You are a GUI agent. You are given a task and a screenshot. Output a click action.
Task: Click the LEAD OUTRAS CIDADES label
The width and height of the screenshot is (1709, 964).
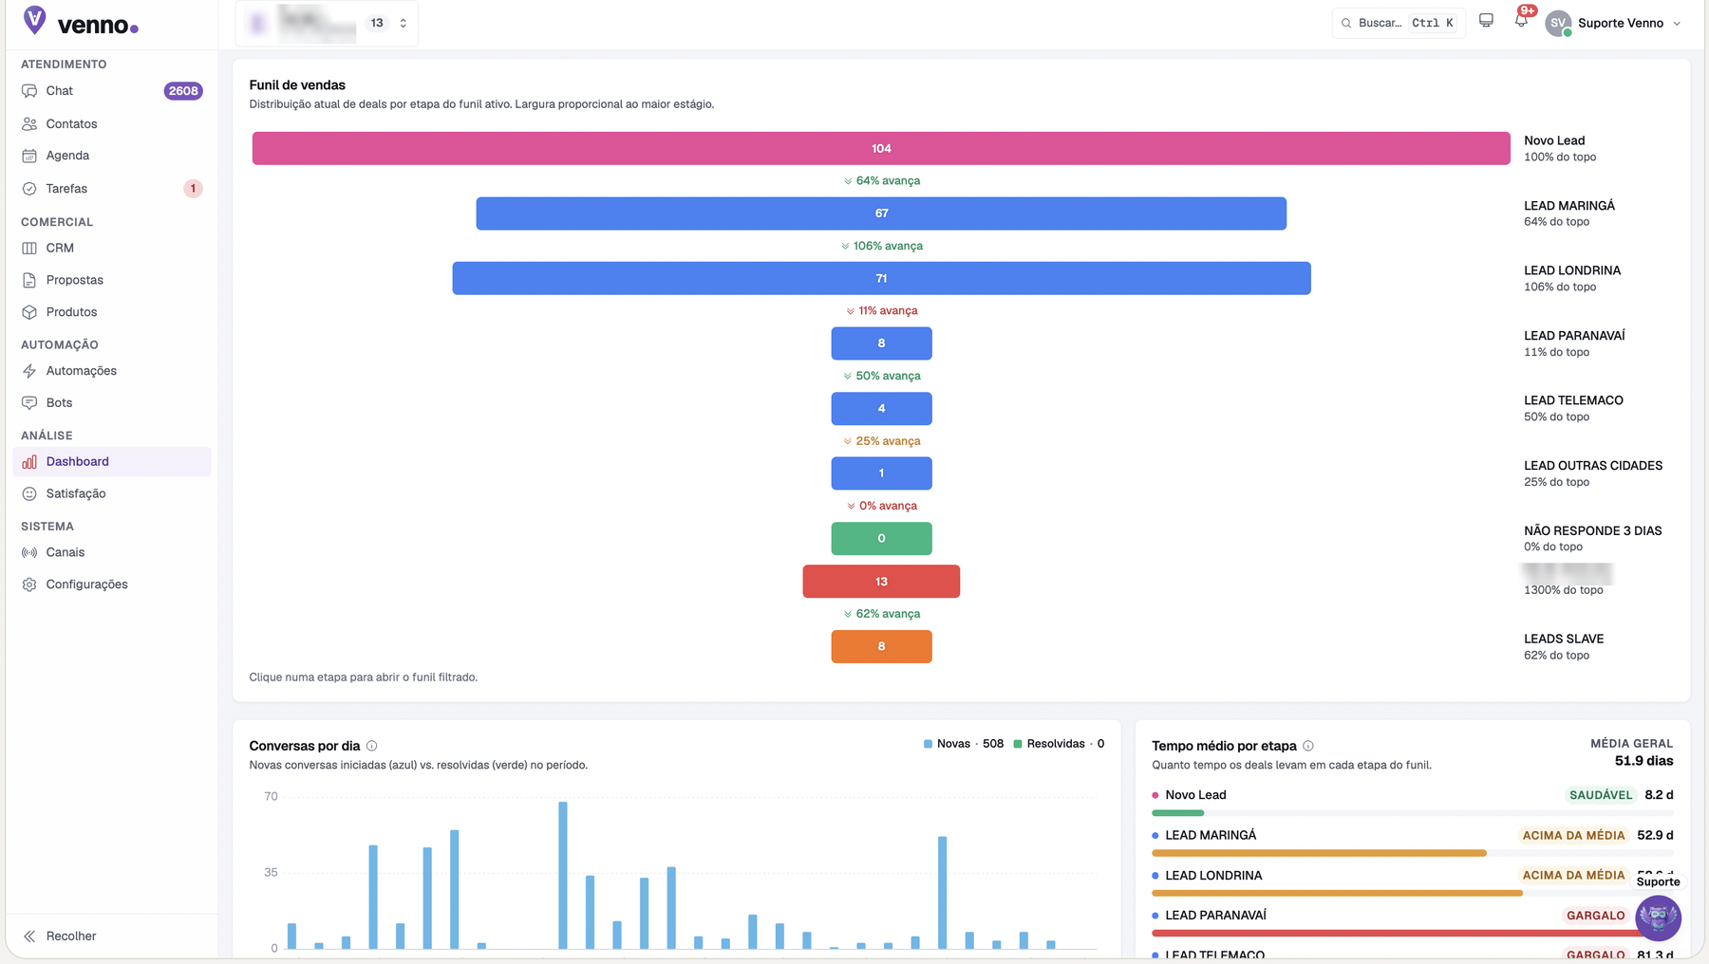click(1593, 466)
